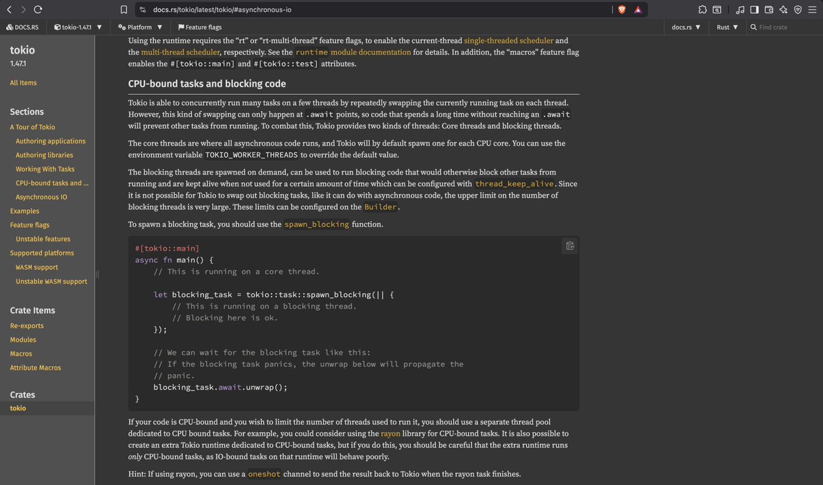Screen dimensions: 823x485
Task: Open Brave Rewards triangle icon
Action: click(638, 10)
